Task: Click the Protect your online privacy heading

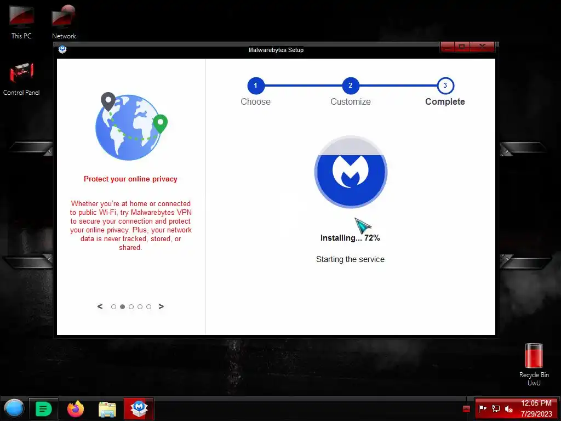Action: click(130, 179)
